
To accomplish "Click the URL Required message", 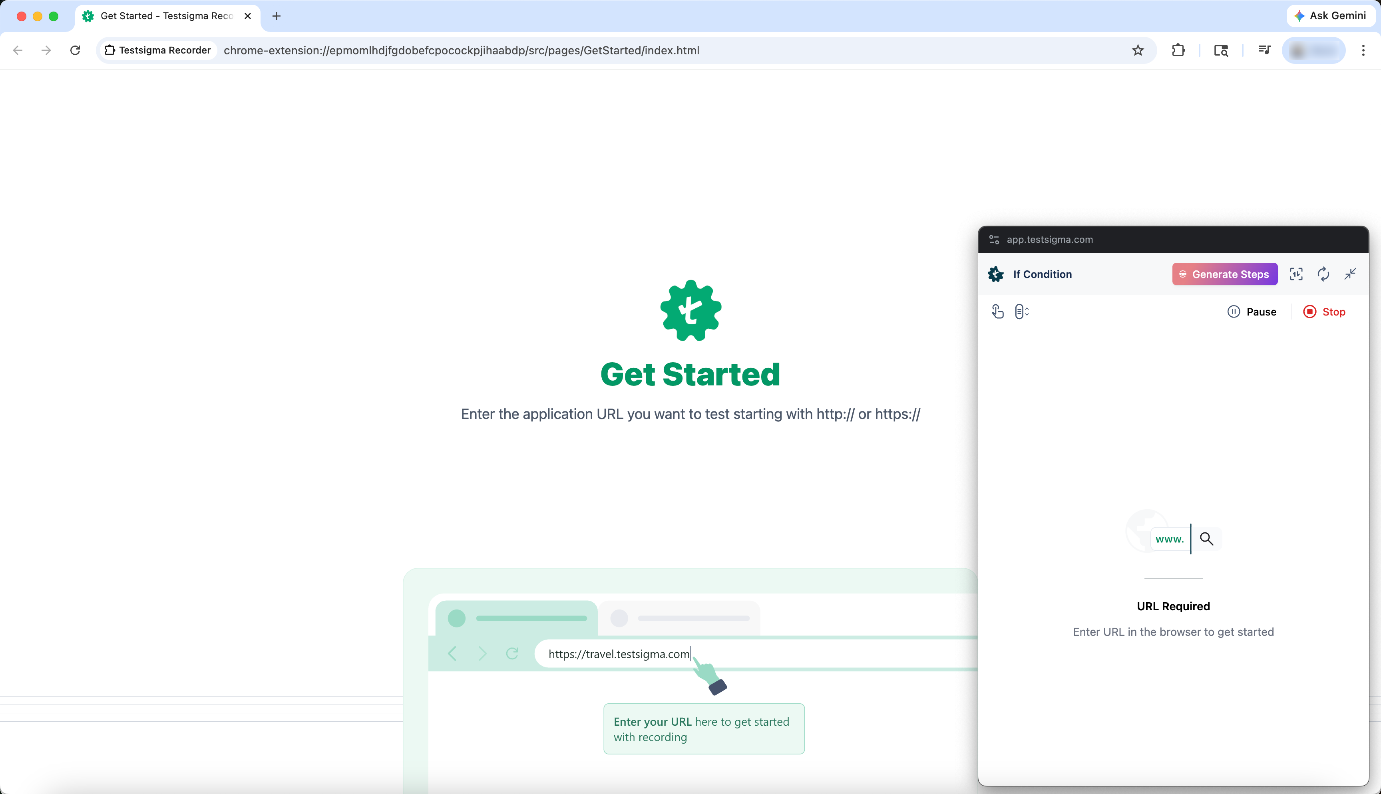I will point(1173,606).
